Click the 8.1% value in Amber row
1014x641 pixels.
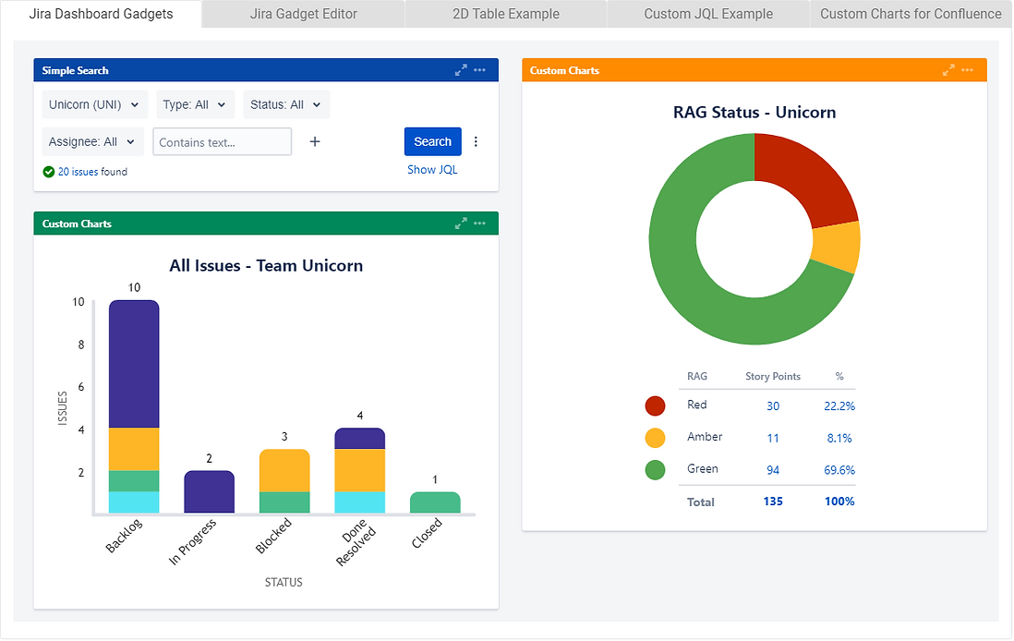pyautogui.click(x=839, y=438)
